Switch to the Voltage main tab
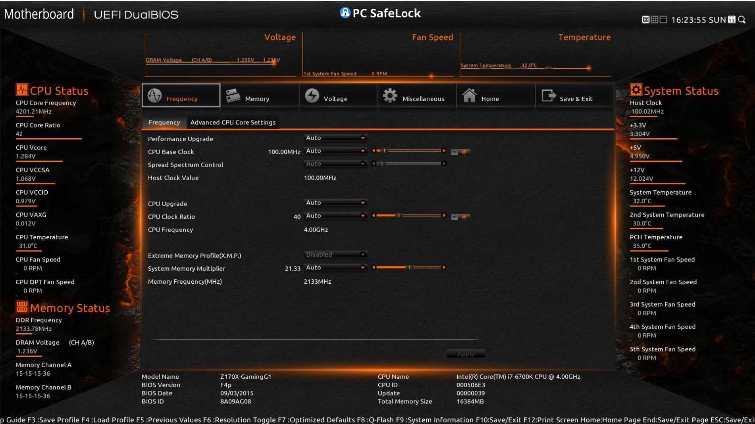The width and height of the screenshot is (755, 424). tap(338, 95)
